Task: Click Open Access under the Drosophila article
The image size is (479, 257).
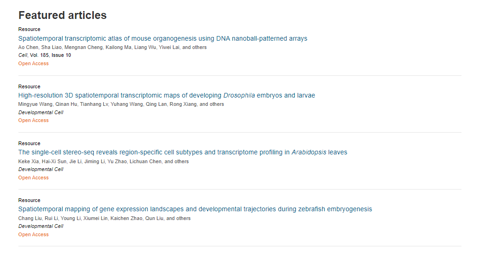Action: point(33,121)
